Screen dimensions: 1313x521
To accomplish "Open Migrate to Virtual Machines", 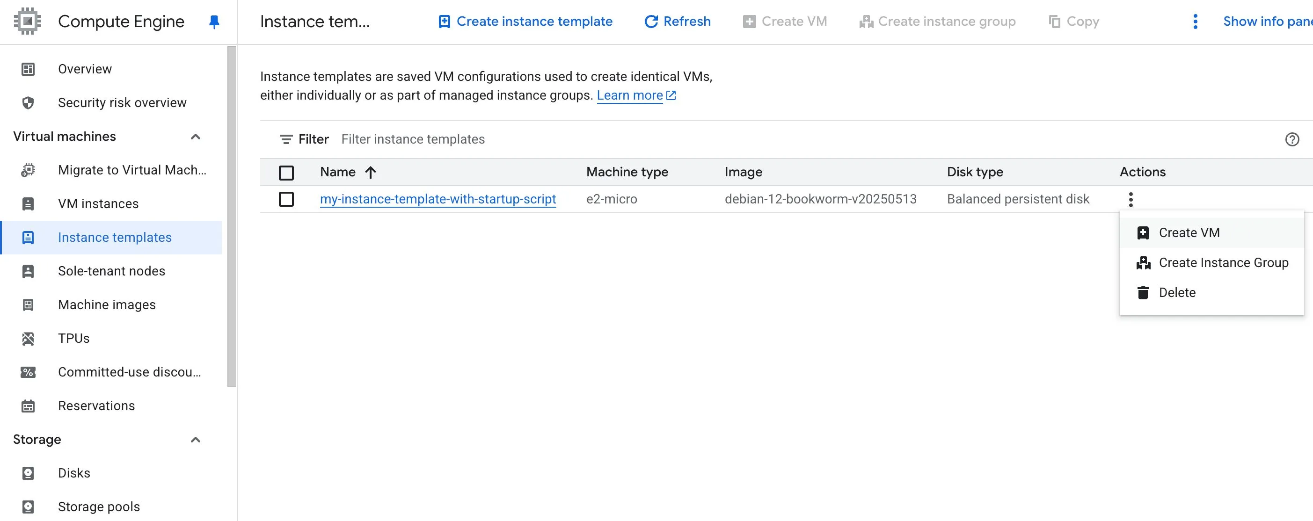I will point(111,170).
